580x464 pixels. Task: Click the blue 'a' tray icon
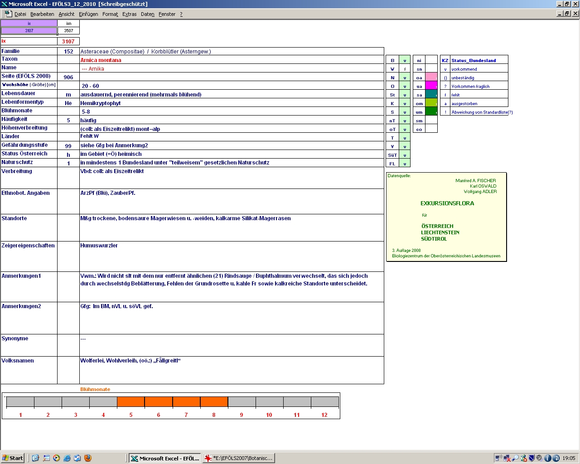pos(556,458)
